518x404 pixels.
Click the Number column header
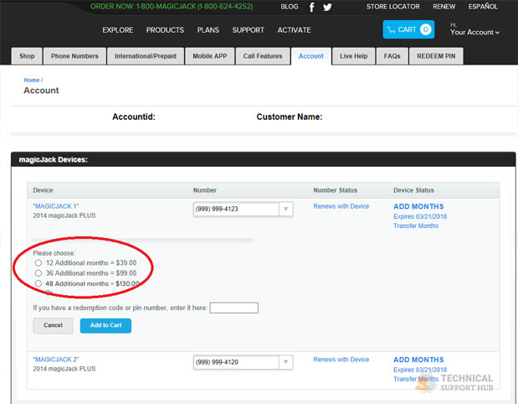coord(205,190)
